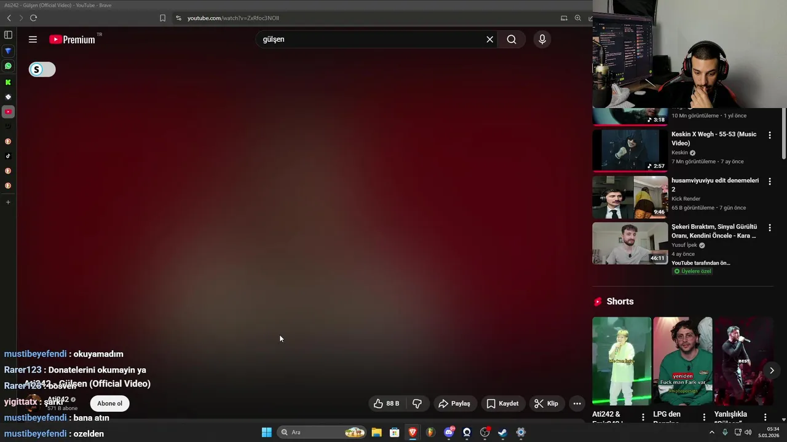Viewport: 787px width, 442px height.
Task: Open options menu for Yanlışlıkla Short
Action: point(765,417)
